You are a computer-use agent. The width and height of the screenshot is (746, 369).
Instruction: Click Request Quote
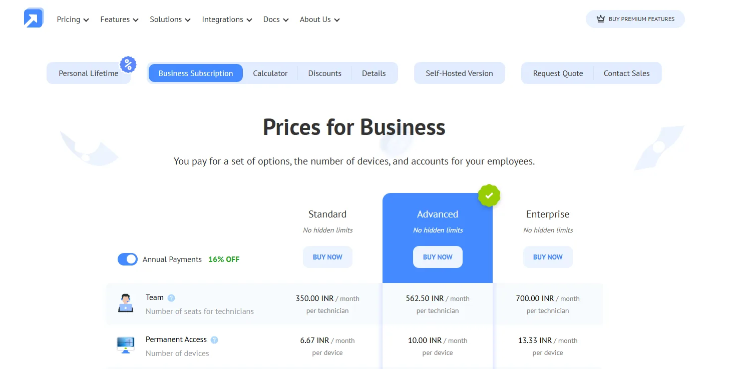coord(558,73)
